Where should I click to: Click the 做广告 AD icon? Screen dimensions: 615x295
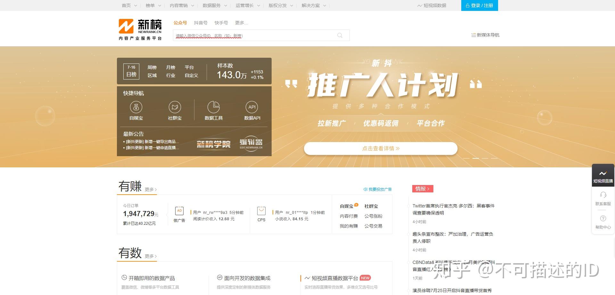click(x=179, y=211)
